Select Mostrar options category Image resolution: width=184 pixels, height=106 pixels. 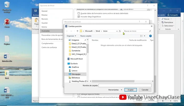click(44, 15)
